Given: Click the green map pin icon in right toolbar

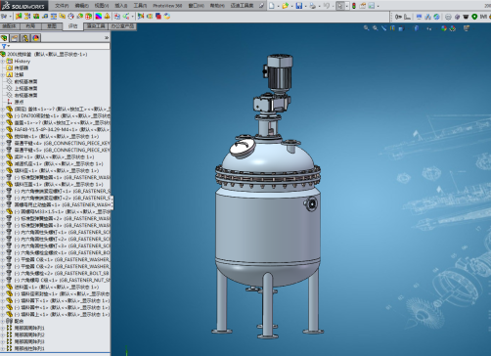Looking at the screenshot, I should click(x=474, y=17).
